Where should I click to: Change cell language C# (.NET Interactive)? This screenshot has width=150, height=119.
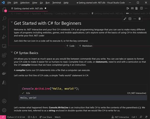click(137, 93)
